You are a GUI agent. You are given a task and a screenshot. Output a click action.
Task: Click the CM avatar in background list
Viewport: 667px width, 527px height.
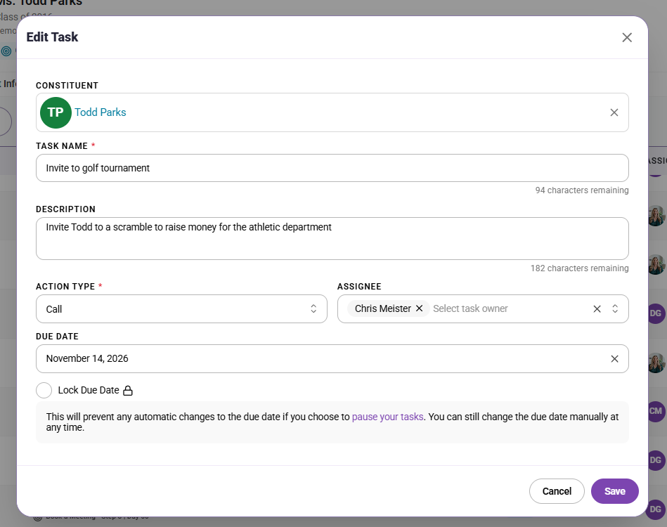pos(656,411)
